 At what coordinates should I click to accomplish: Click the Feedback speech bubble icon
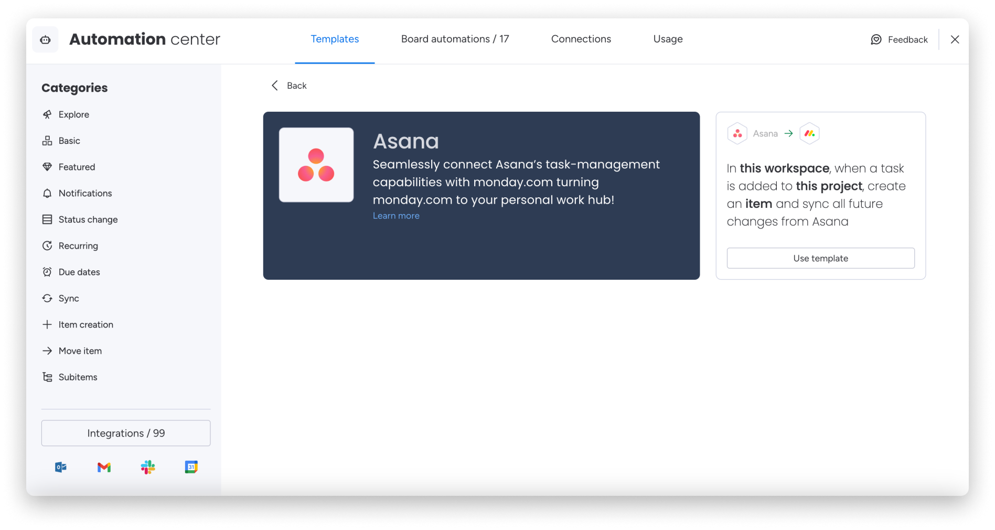point(876,39)
